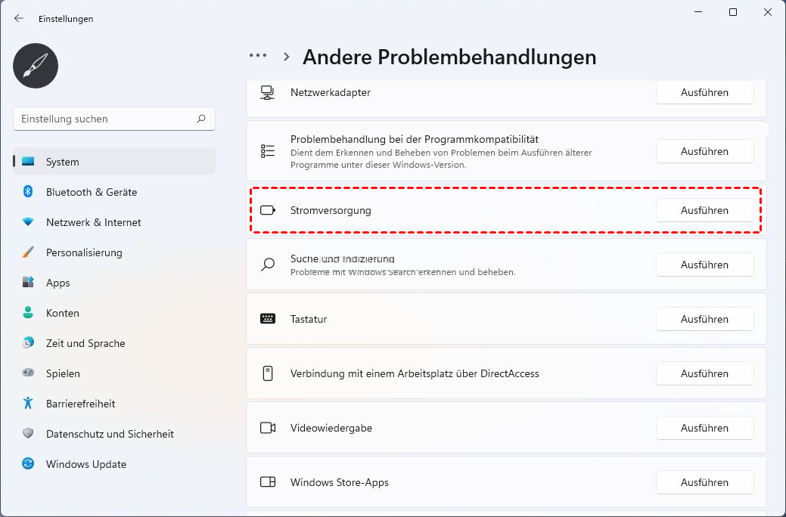Go to Datenschutz und Sicherheit
Screen dimensions: 786x517
point(114,433)
